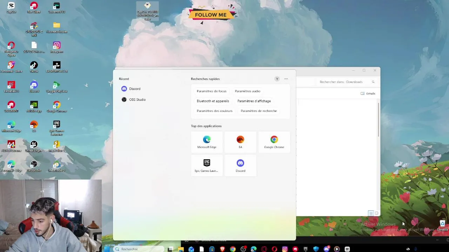
Task: Open the CapCut desktop shortcut
Action: (x=11, y=8)
